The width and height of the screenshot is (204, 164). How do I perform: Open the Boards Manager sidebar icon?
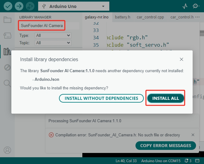pyautogui.click(x=7, y=36)
